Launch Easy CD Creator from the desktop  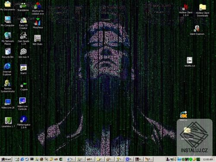(23, 23)
